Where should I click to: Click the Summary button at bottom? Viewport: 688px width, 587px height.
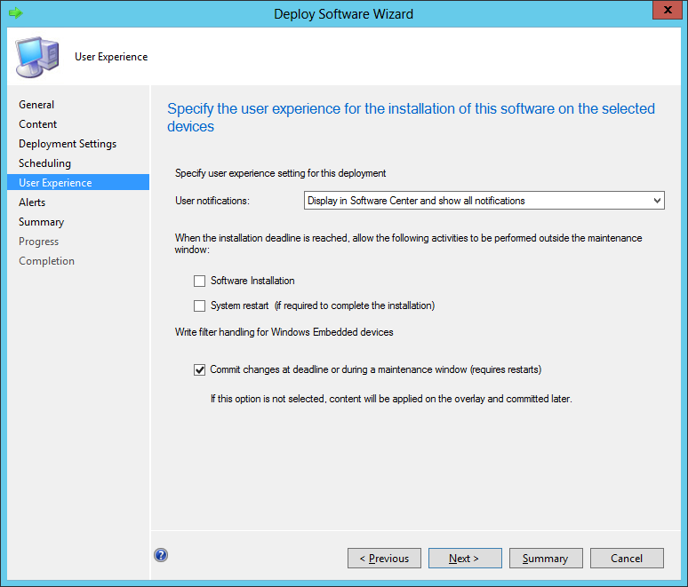545,558
